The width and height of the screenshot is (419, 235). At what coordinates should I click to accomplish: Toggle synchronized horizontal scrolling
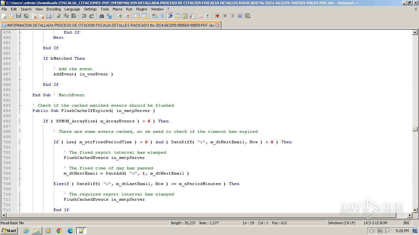click(x=145, y=16)
